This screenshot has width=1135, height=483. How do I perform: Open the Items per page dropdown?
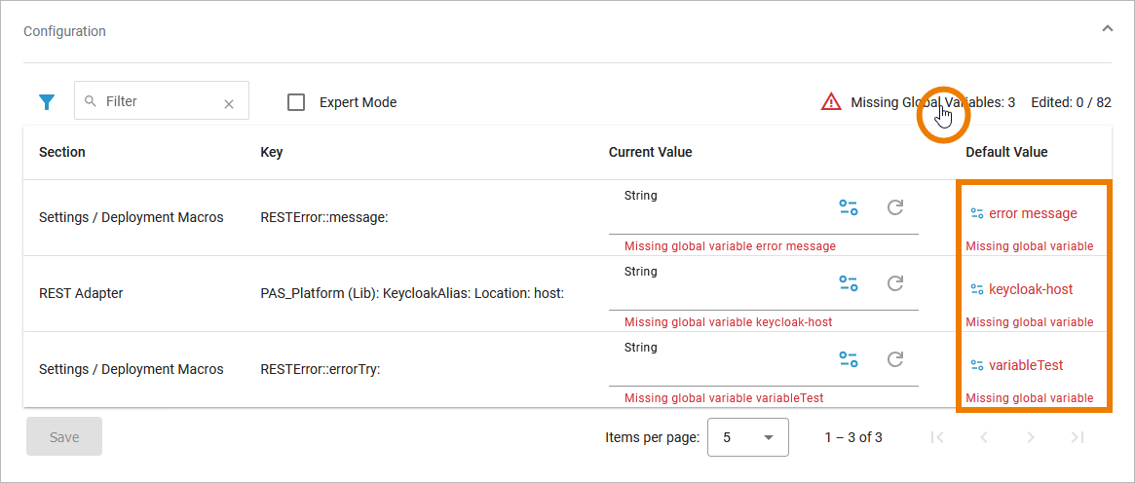747,437
